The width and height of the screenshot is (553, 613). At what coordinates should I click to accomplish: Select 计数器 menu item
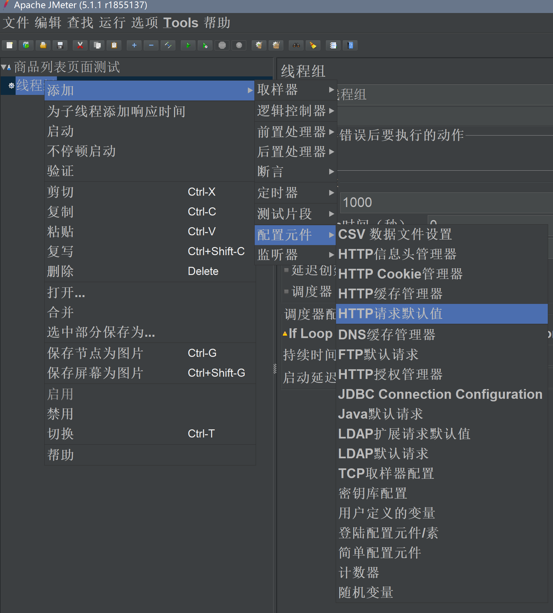click(x=442, y=573)
